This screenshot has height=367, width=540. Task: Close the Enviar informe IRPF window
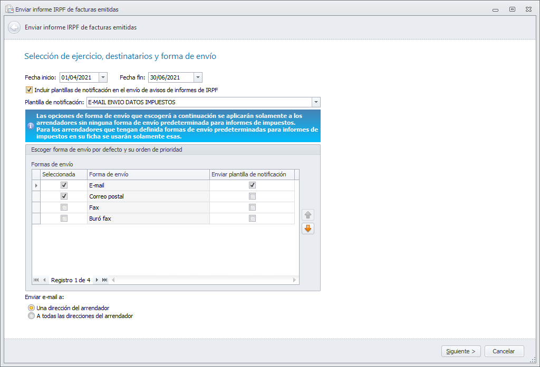(528, 9)
